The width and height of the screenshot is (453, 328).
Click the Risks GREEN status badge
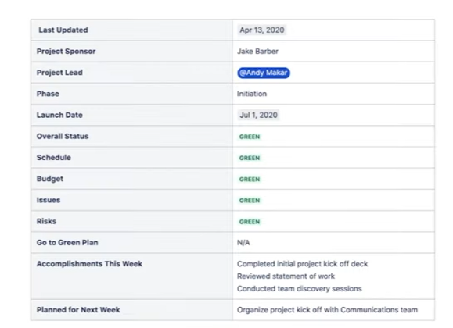[x=250, y=222]
